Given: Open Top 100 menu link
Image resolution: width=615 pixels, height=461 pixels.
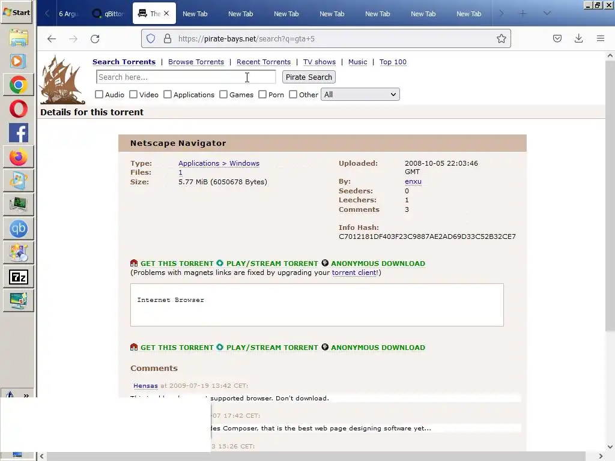Looking at the screenshot, I should [x=393, y=62].
